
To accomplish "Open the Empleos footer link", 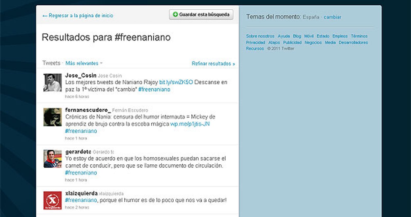I will [340, 36].
